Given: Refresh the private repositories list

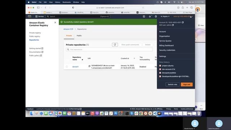Looking at the screenshot, I should 115,45.
